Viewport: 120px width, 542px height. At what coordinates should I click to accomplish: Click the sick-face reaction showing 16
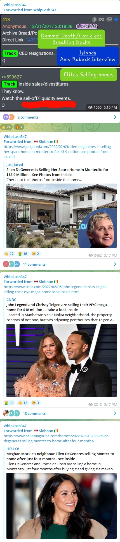tap(22, 254)
